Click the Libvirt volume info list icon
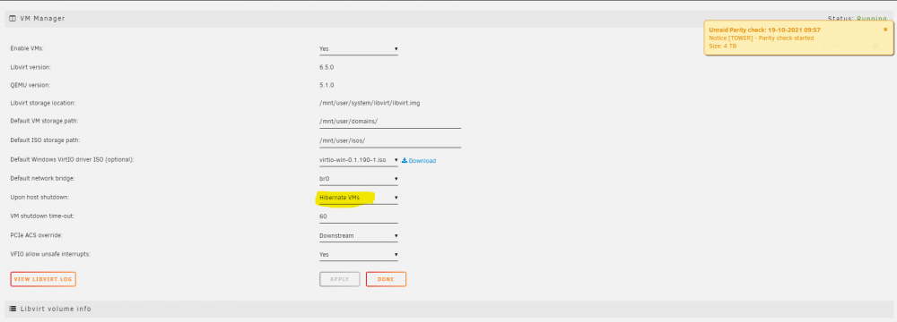 pos(13,309)
